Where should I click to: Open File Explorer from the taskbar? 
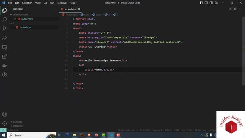pos(75,135)
